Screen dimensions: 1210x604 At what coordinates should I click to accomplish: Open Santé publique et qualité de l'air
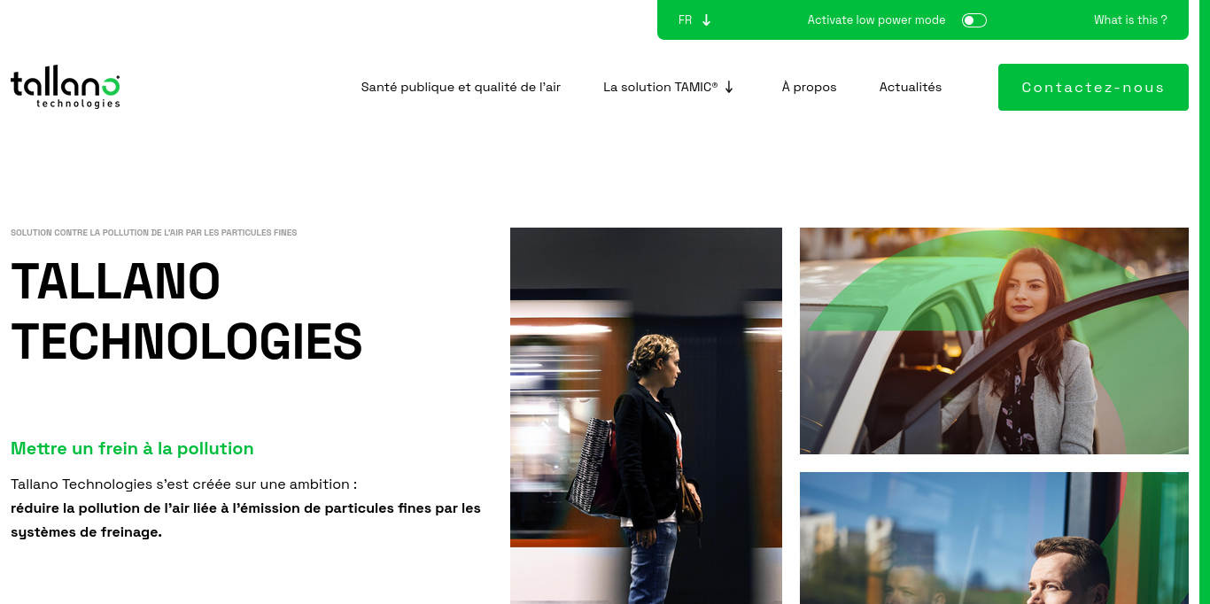(461, 87)
